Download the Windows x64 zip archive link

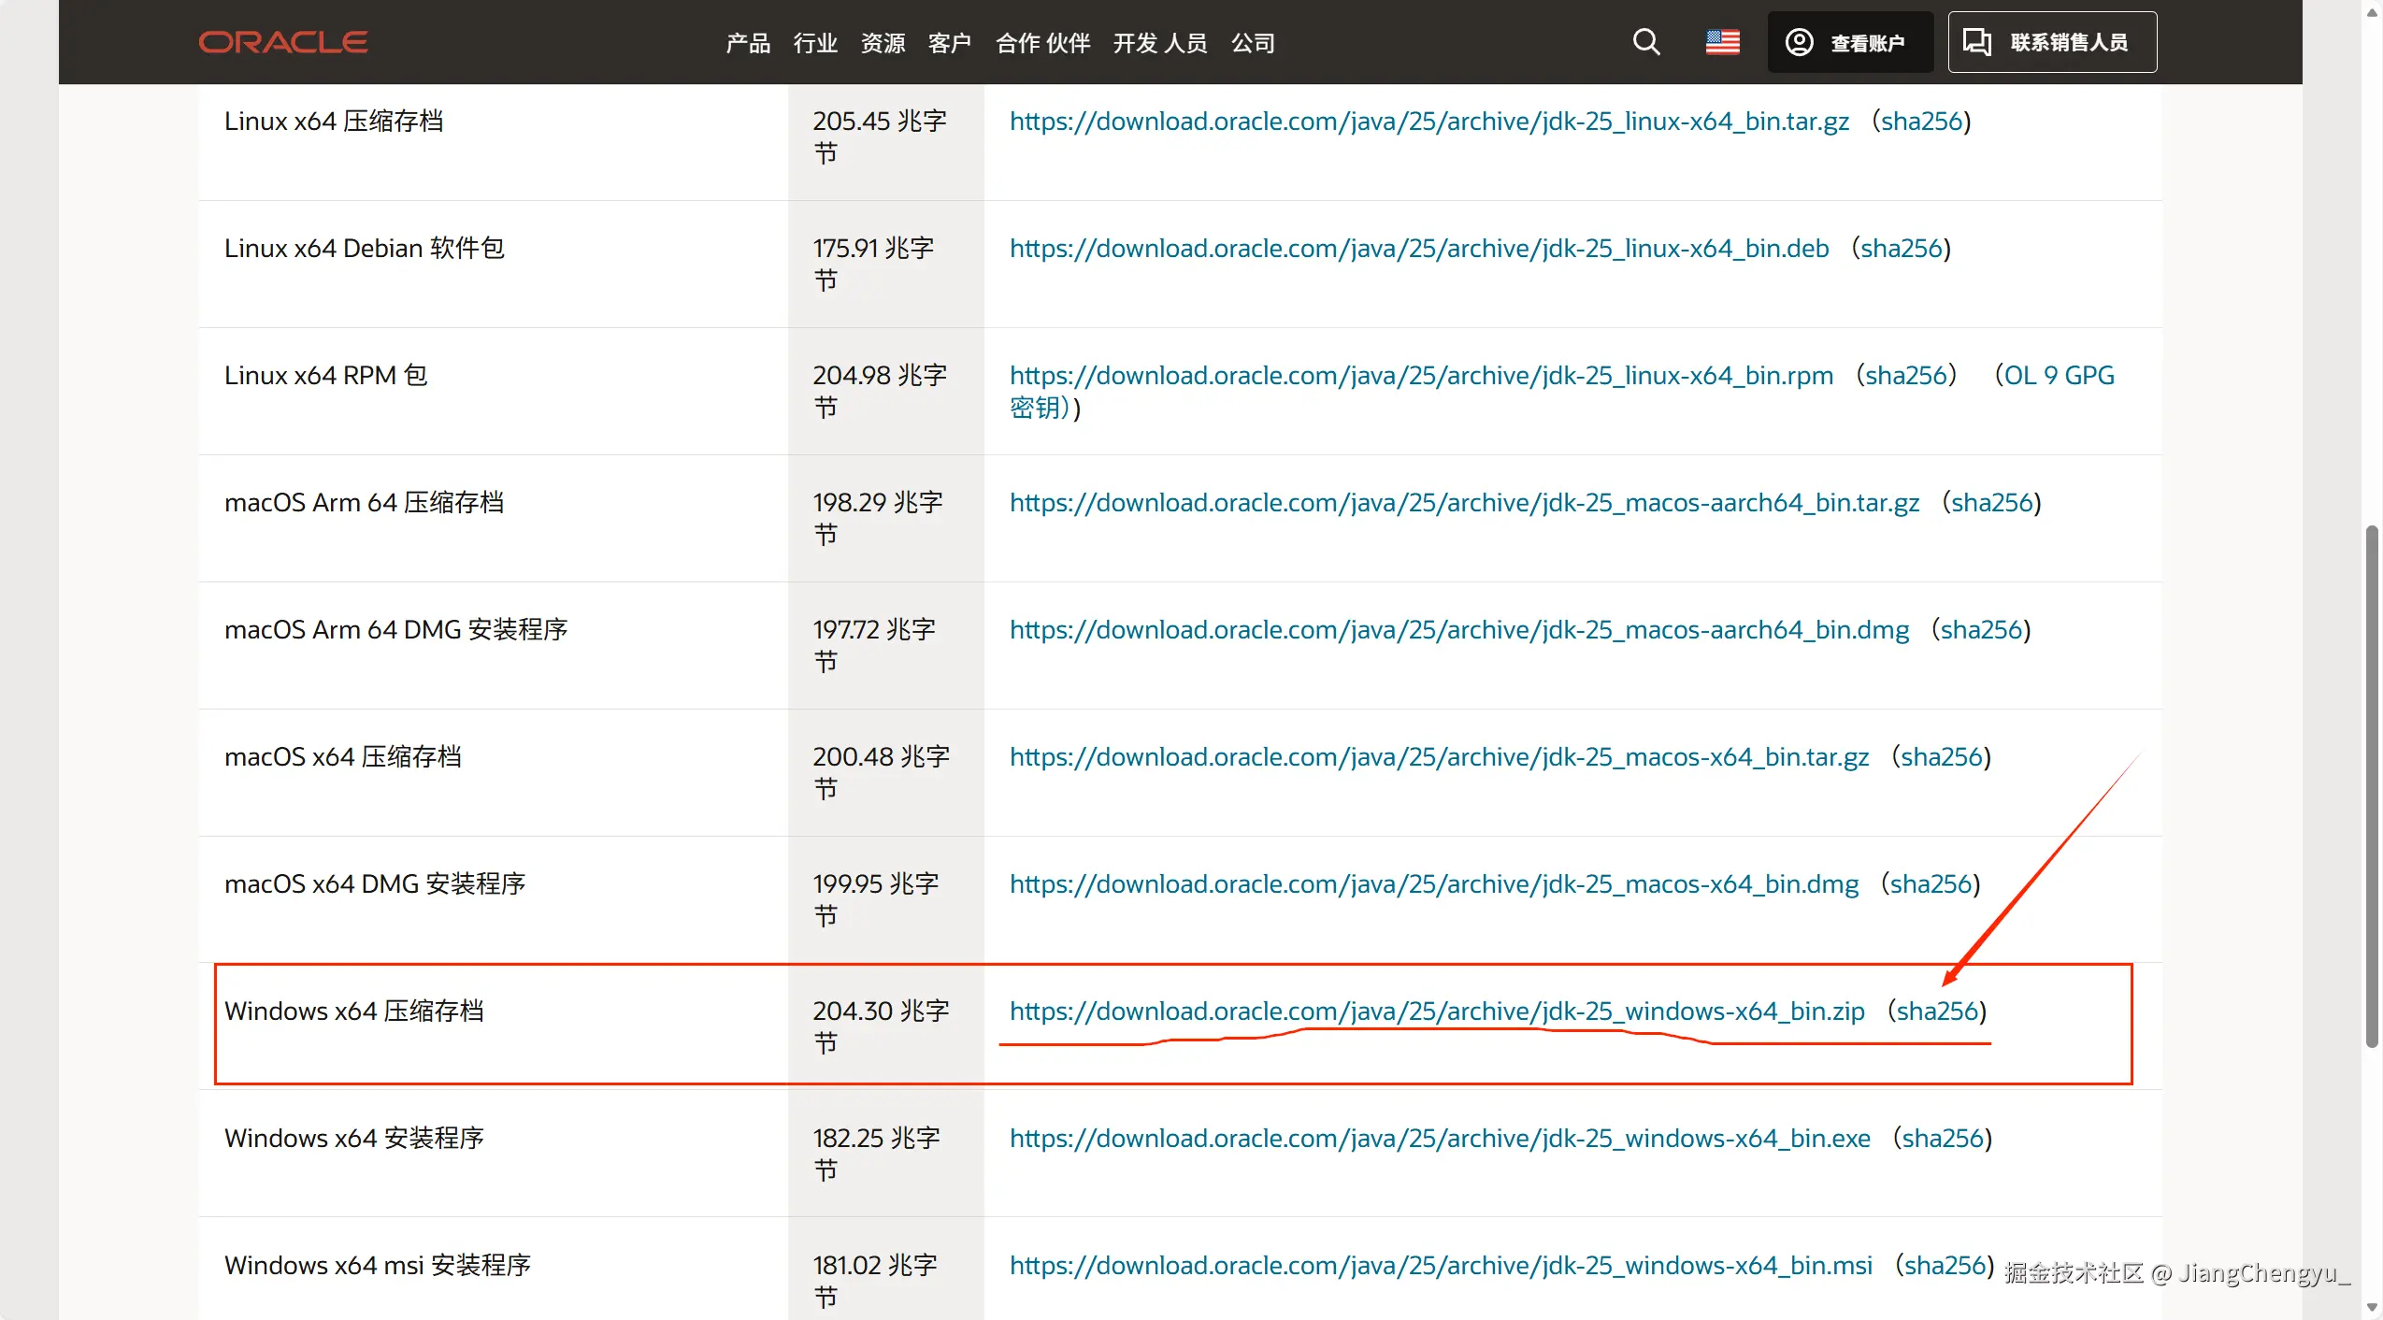tap(1436, 1011)
